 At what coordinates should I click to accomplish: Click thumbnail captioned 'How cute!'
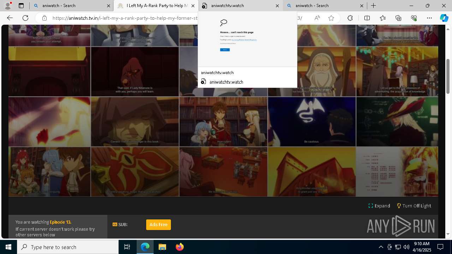tap(223, 122)
